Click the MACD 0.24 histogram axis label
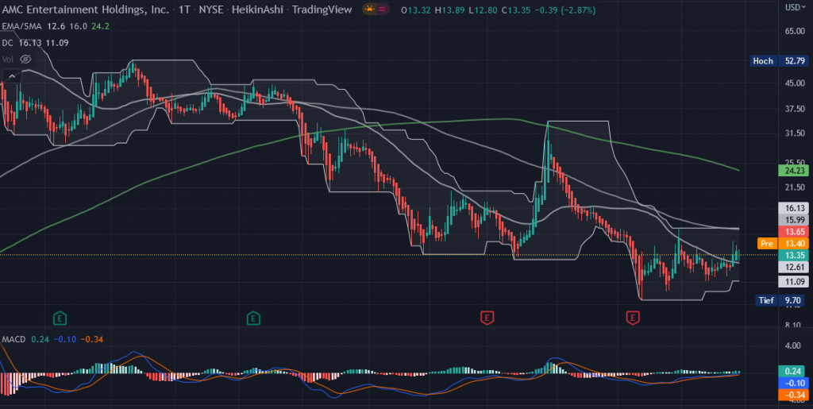The width and height of the screenshot is (813, 409). coord(792,371)
